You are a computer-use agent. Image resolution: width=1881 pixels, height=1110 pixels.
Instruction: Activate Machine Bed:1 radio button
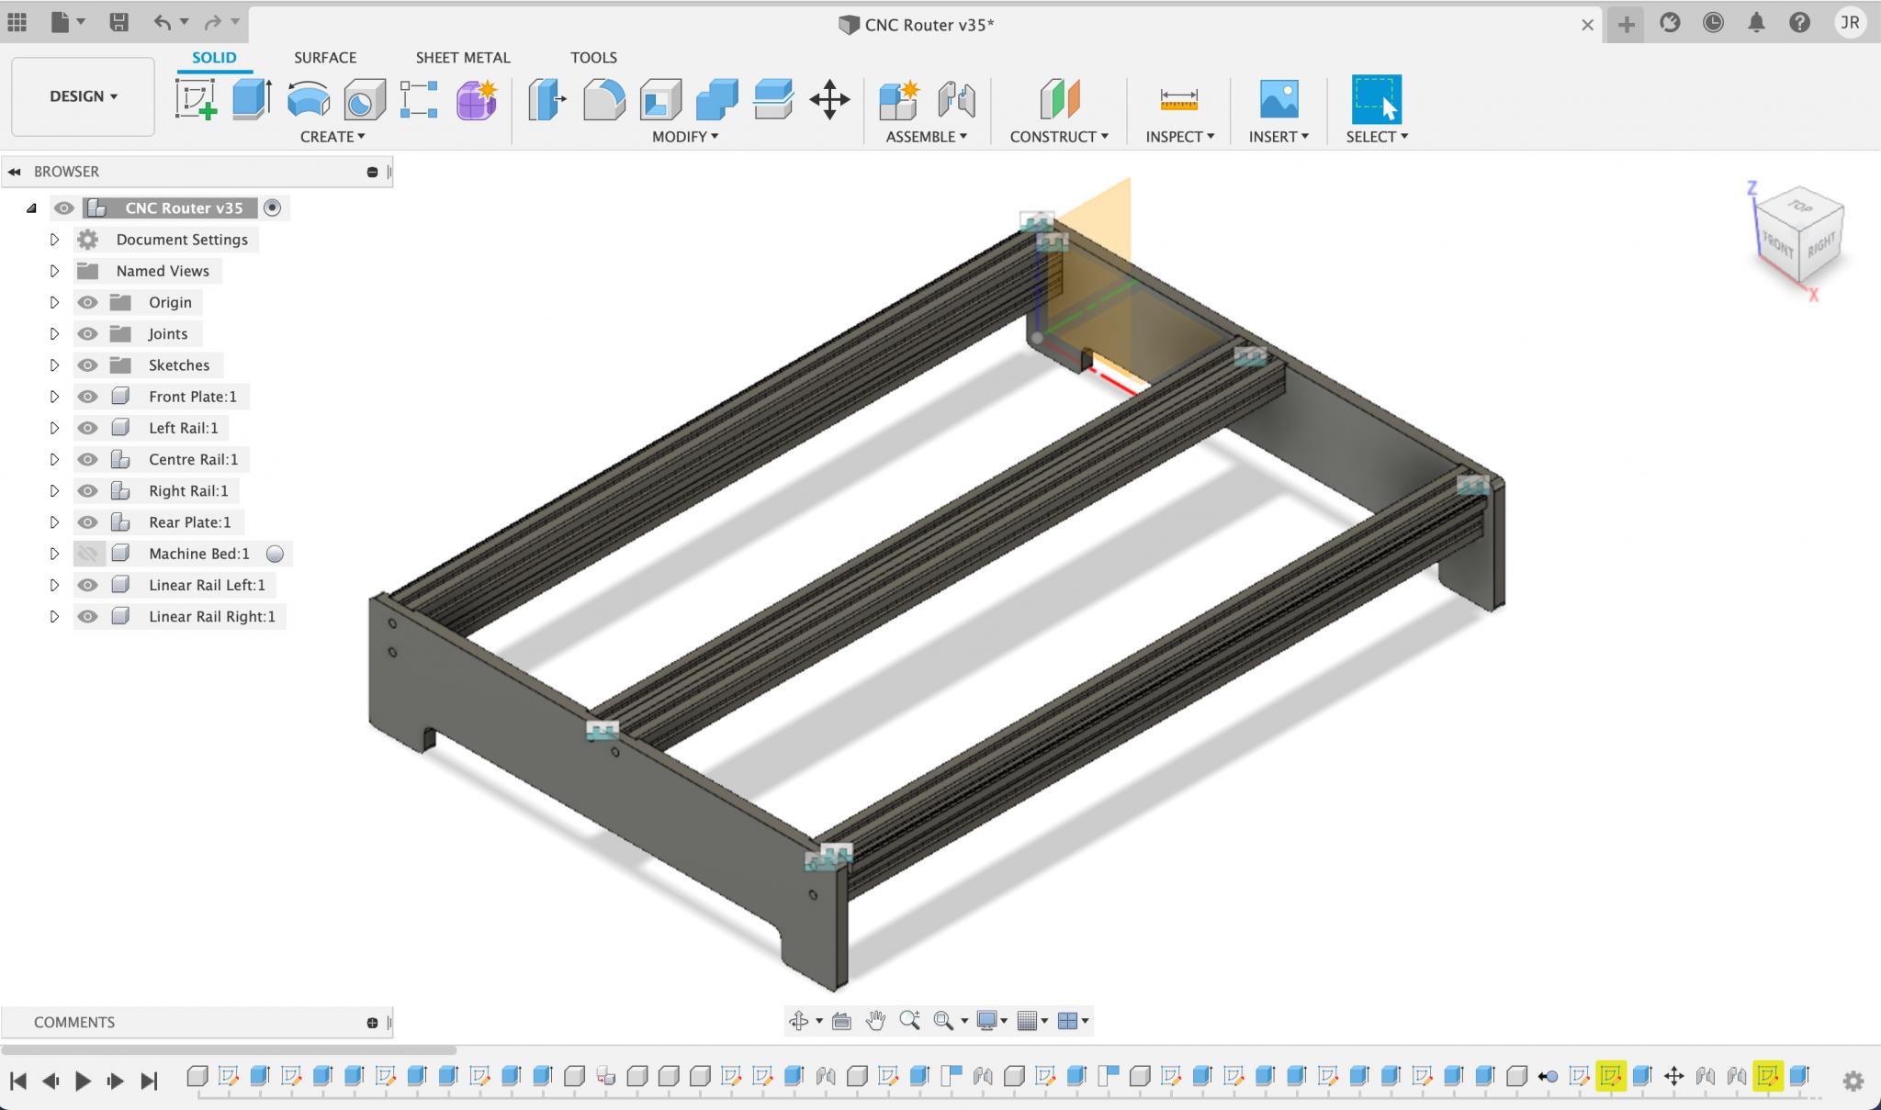[275, 554]
